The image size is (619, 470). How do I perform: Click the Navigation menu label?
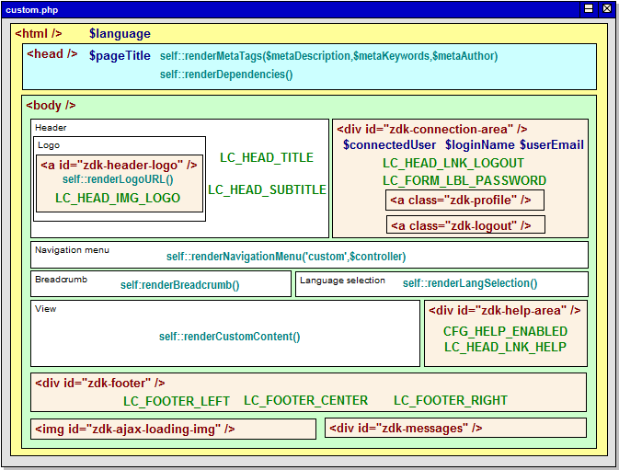click(72, 250)
